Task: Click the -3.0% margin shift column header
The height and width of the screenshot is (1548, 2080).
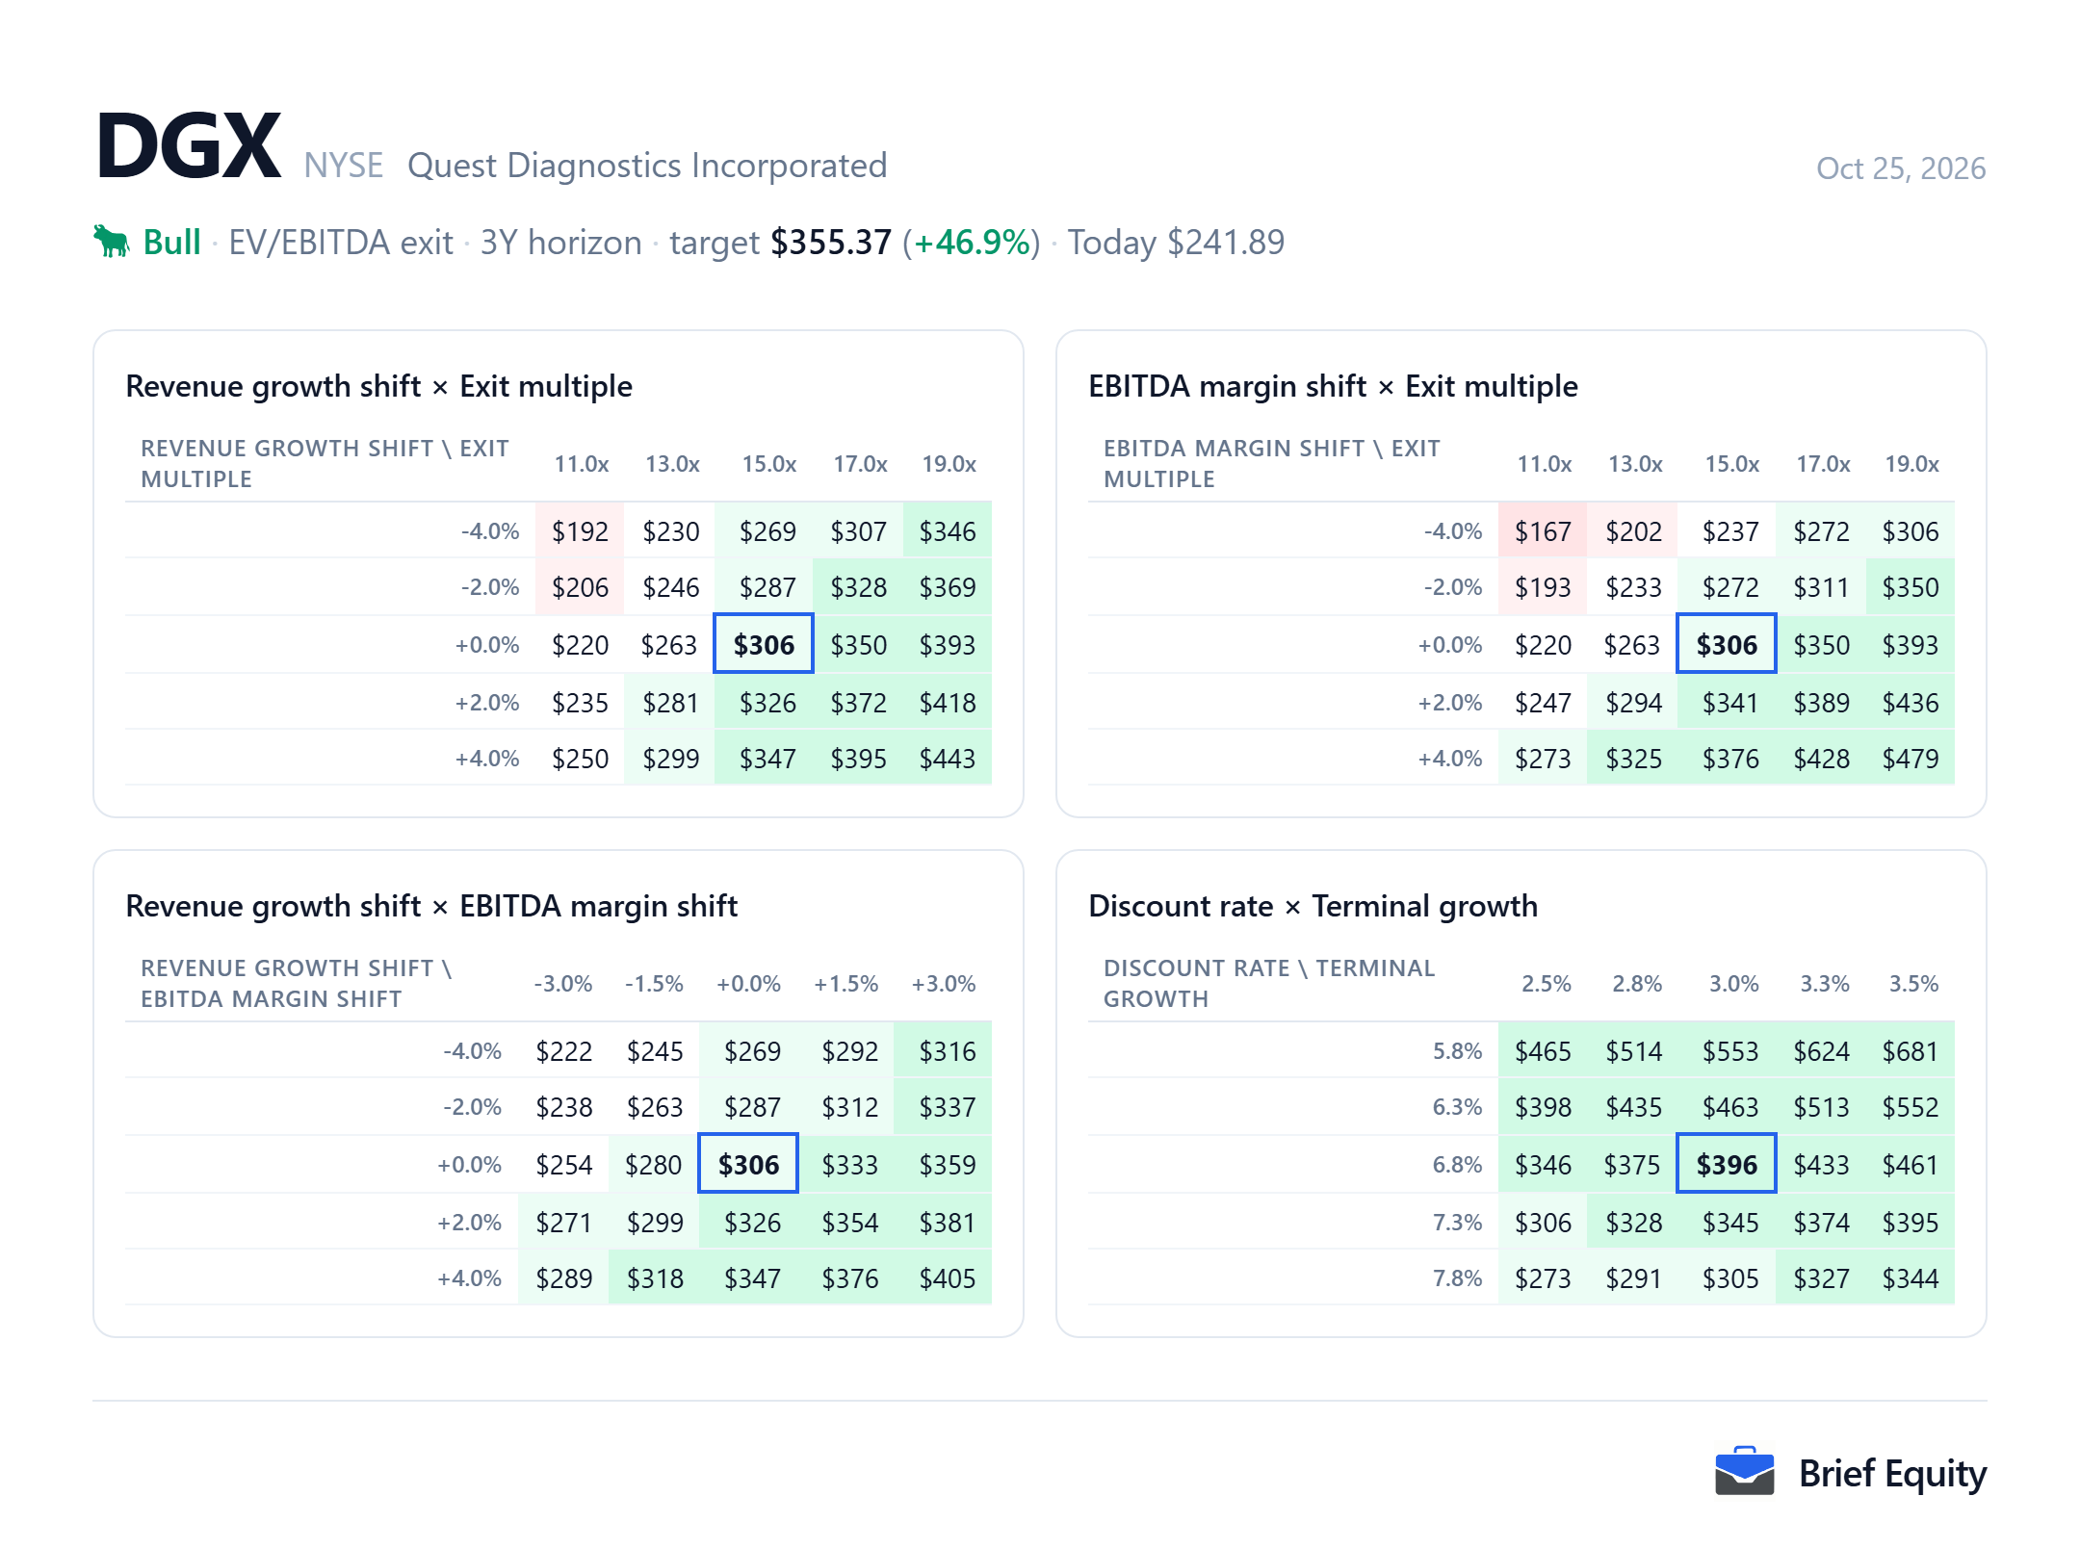Action: [x=563, y=984]
